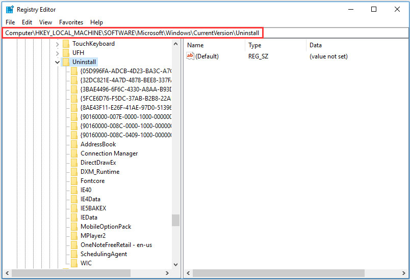Select the DXM_Runtime key label

pyautogui.click(x=100, y=172)
